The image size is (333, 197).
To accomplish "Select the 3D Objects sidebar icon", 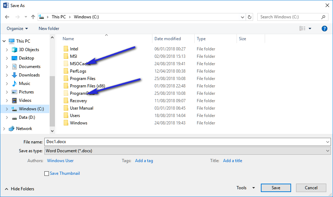I will 14,50.
